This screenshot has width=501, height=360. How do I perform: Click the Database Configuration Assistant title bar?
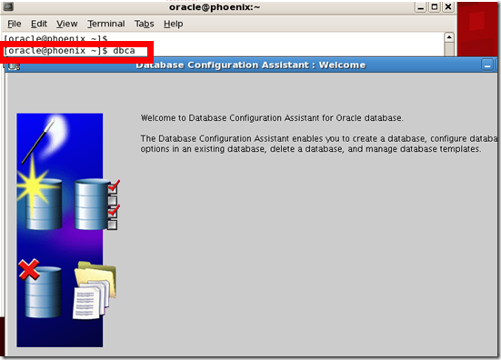pyautogui.click(x=251, y=65)
